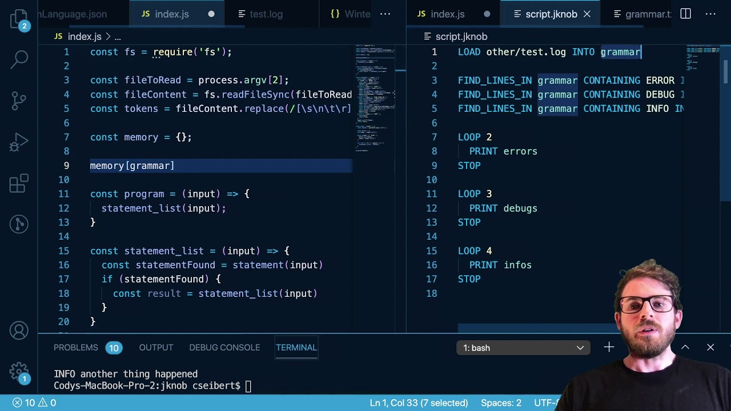Open the Manage gear icon
731x411 pixels.
(19, 372)
